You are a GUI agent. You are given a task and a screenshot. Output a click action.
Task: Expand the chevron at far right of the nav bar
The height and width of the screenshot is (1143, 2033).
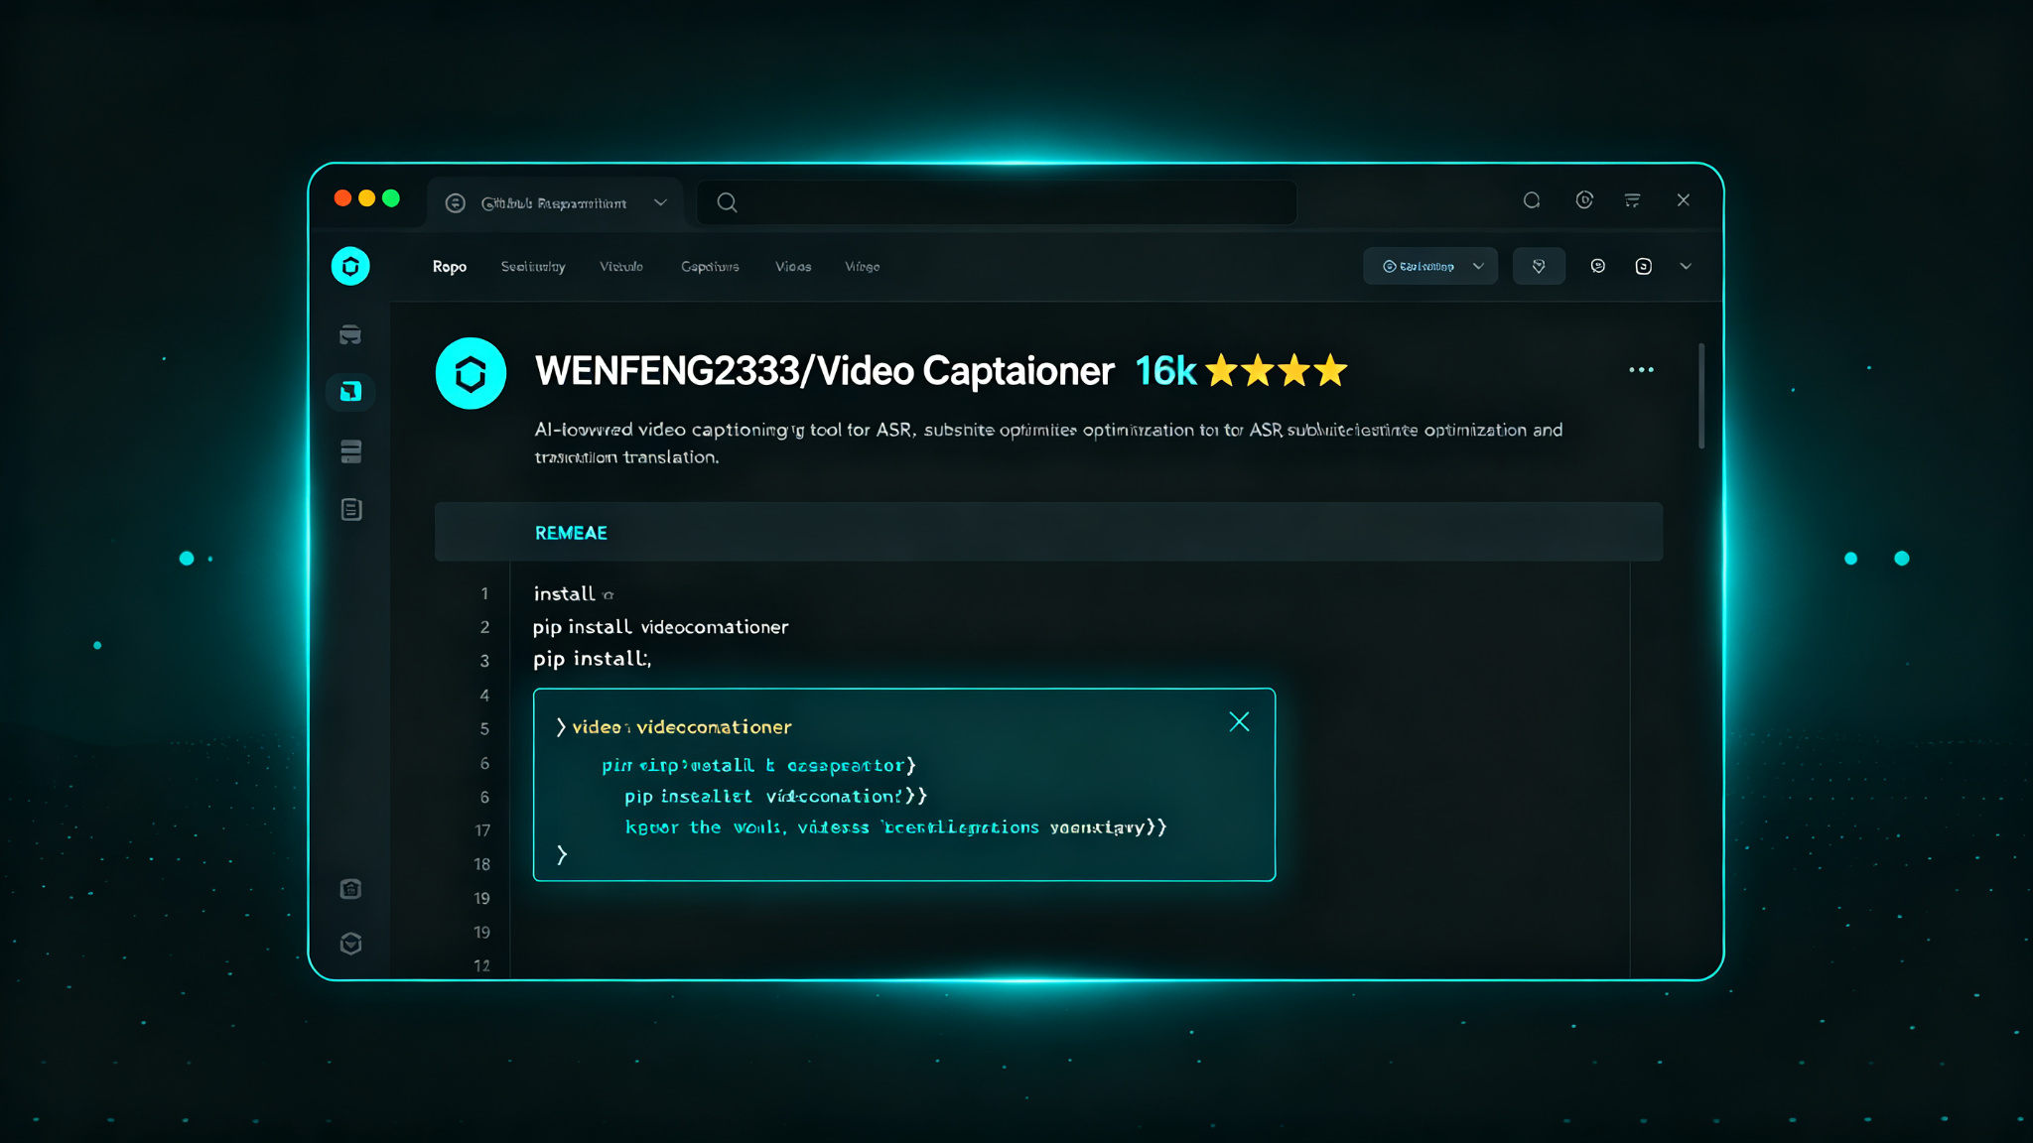tap(1686, 266)
